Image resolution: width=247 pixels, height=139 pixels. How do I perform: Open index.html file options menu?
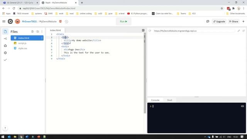pyautogui.click(x=42, y=38)
